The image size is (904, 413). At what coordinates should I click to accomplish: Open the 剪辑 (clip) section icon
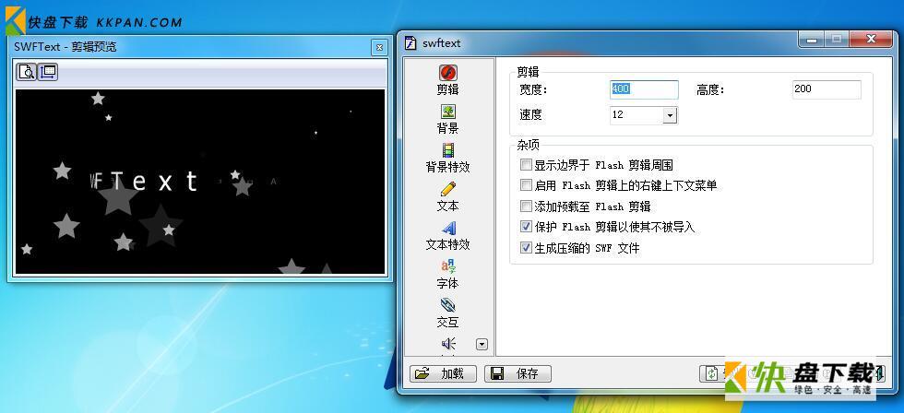point(448,73)
